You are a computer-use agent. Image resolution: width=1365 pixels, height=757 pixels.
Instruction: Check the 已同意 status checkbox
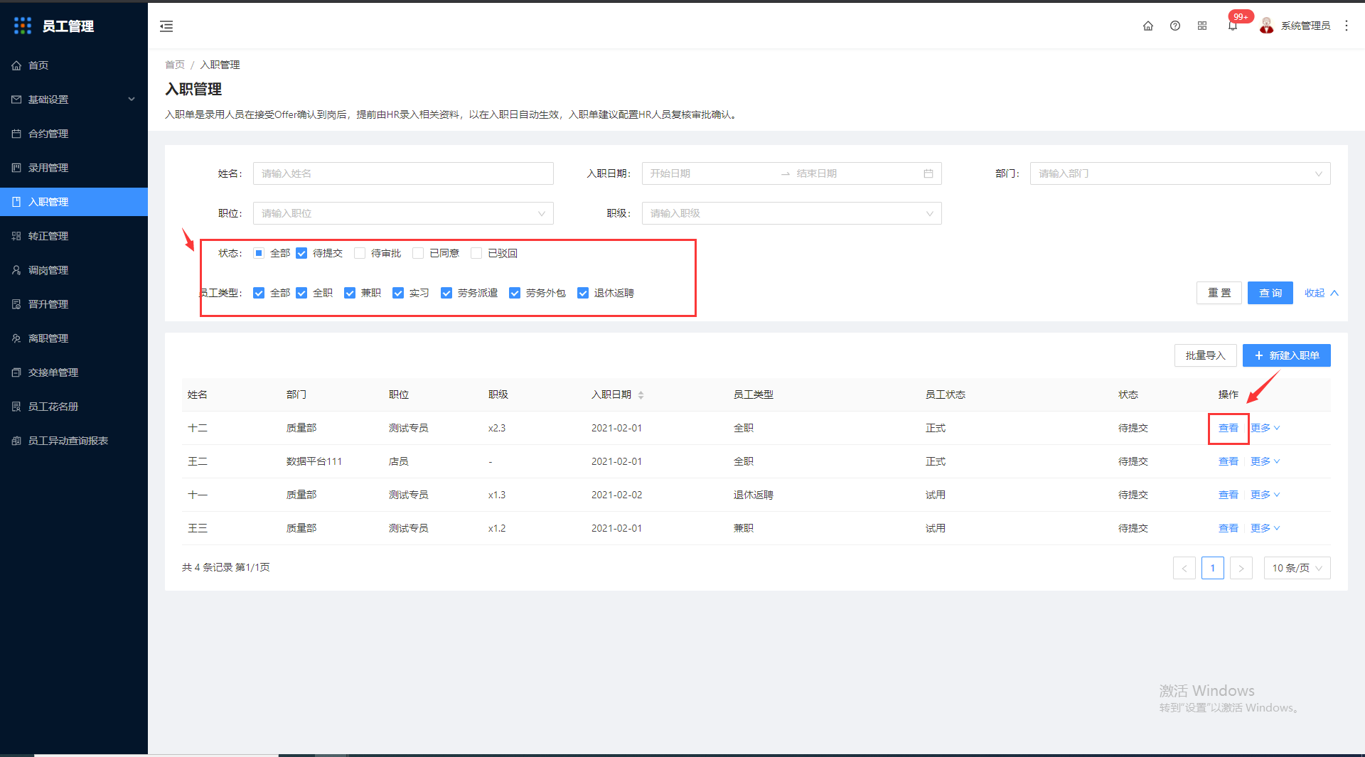point(418,253)
